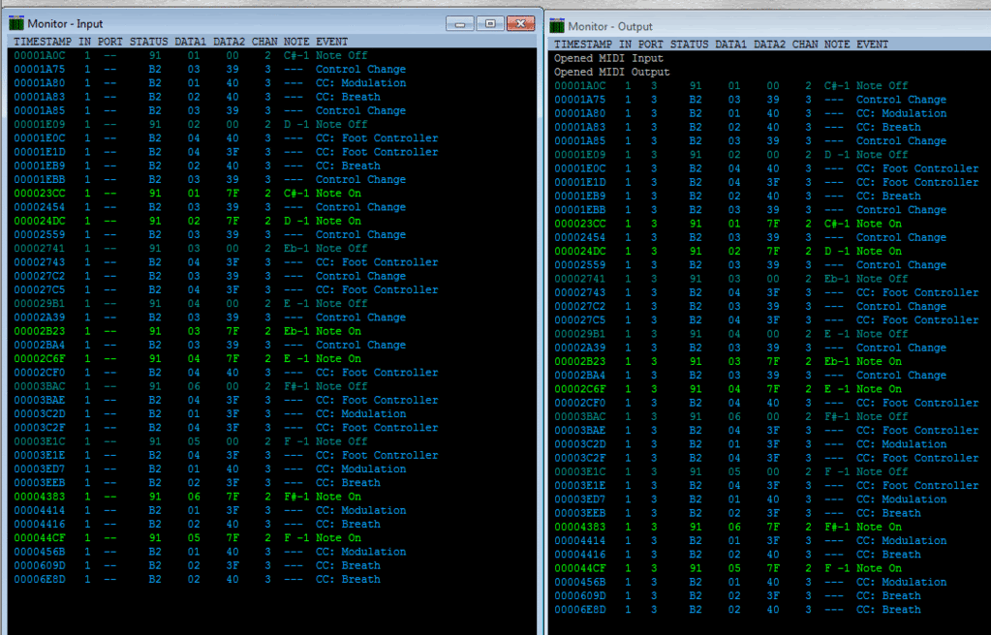Click STATUS column header in Input monitor
Screen dimensions: 991x635
pos(148,42)
